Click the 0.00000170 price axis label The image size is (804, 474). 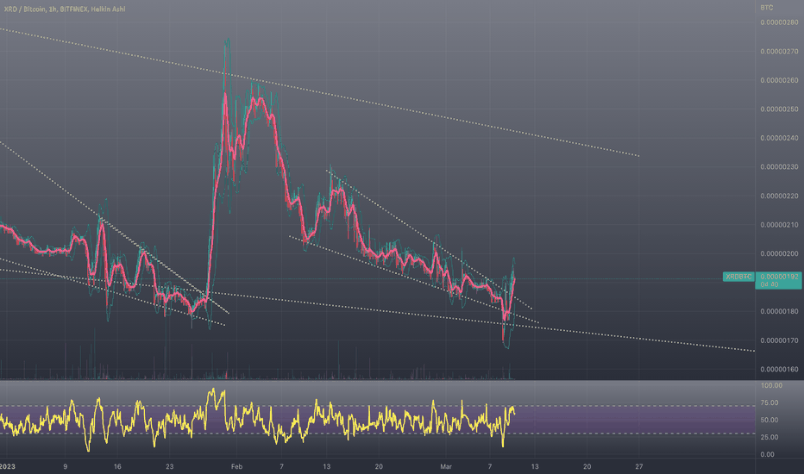[779, 340]
